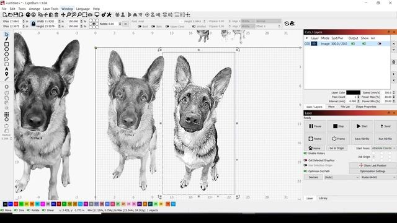Open Settings wrench-and-screwdriver icon

tap(109, 15)
